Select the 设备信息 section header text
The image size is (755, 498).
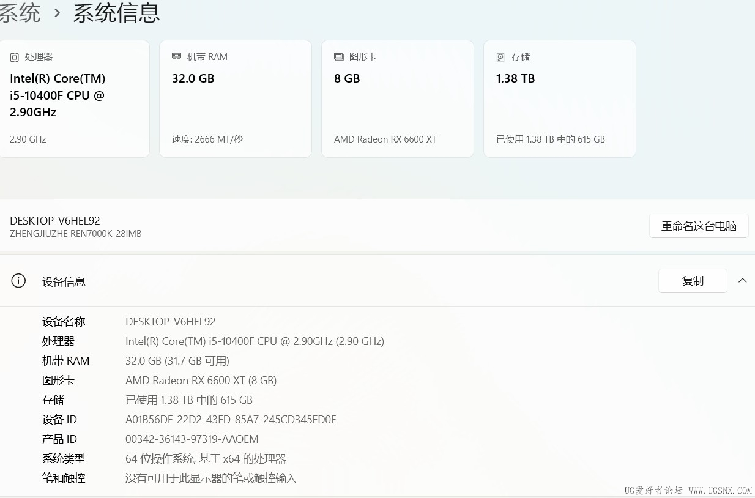tap(64, 281)
